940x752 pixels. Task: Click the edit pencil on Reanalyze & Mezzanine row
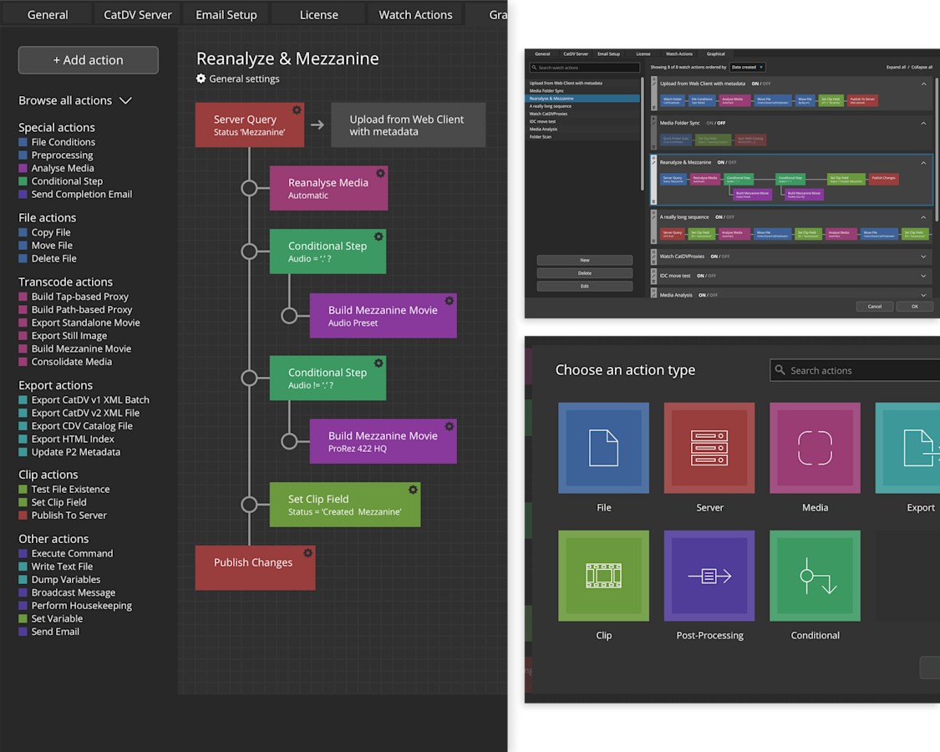[x=653, y=162]
